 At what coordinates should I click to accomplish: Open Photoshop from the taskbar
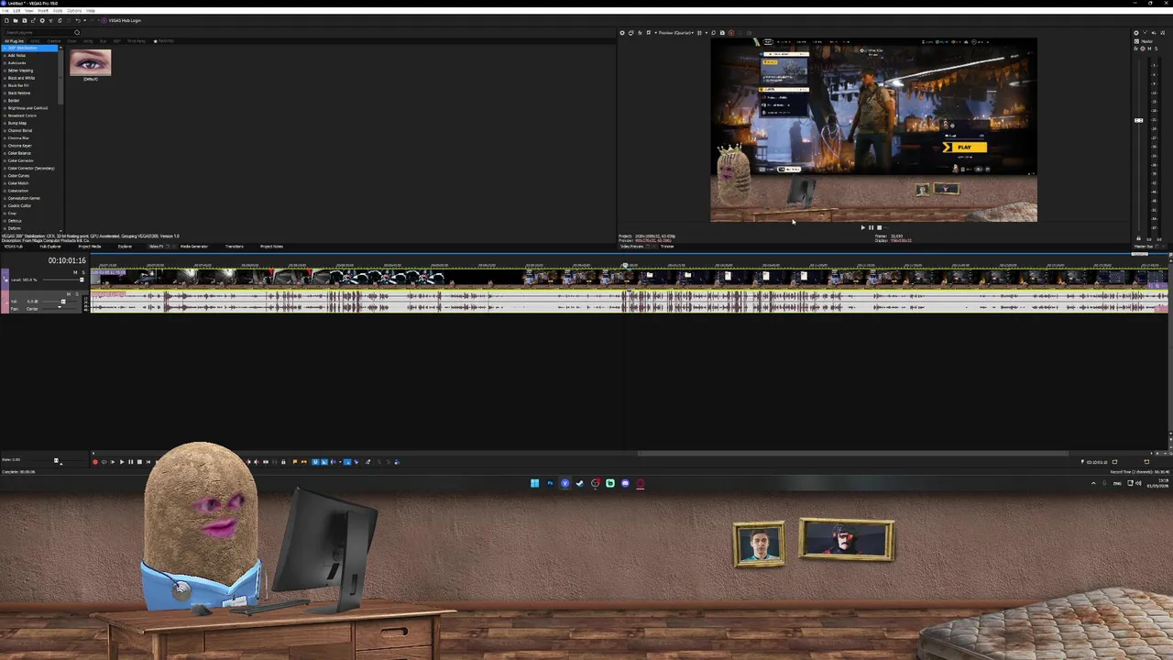pos(550,483)
